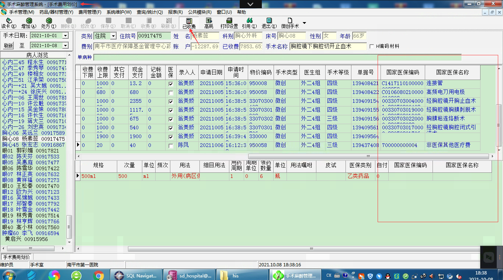The image size is (503, 280).
Task: Select patient 眼01 郭彩媚 in list
Action: (x=31, y=151)
